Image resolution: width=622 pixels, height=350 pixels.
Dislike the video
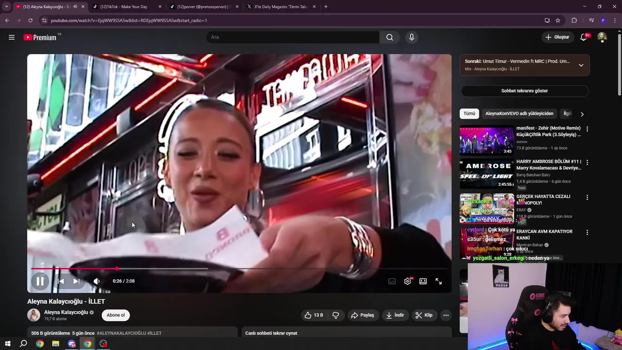(336, 315)
